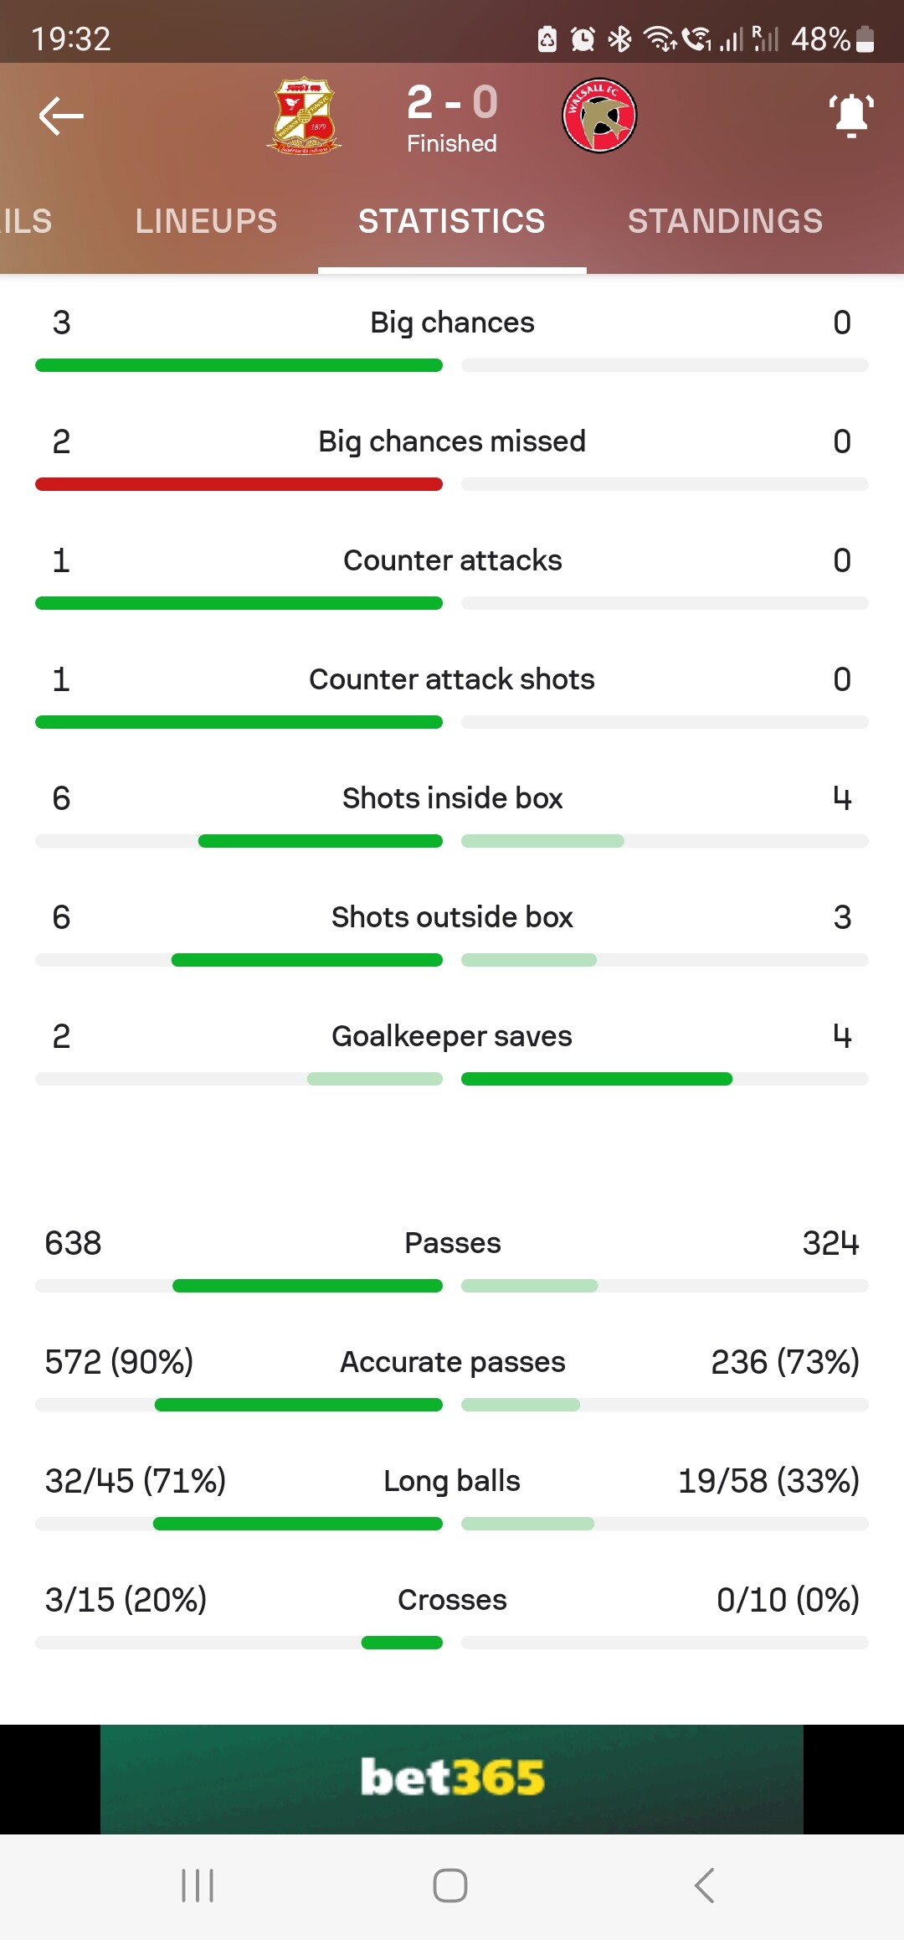Open the bet365 advertisement banner

click(452, 1778)
